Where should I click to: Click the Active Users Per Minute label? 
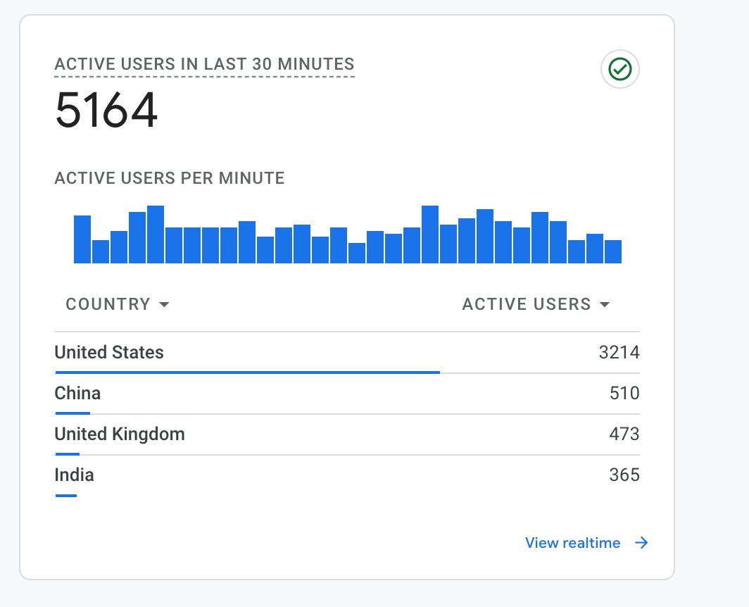pyautogui.click(x=170, y=177)
